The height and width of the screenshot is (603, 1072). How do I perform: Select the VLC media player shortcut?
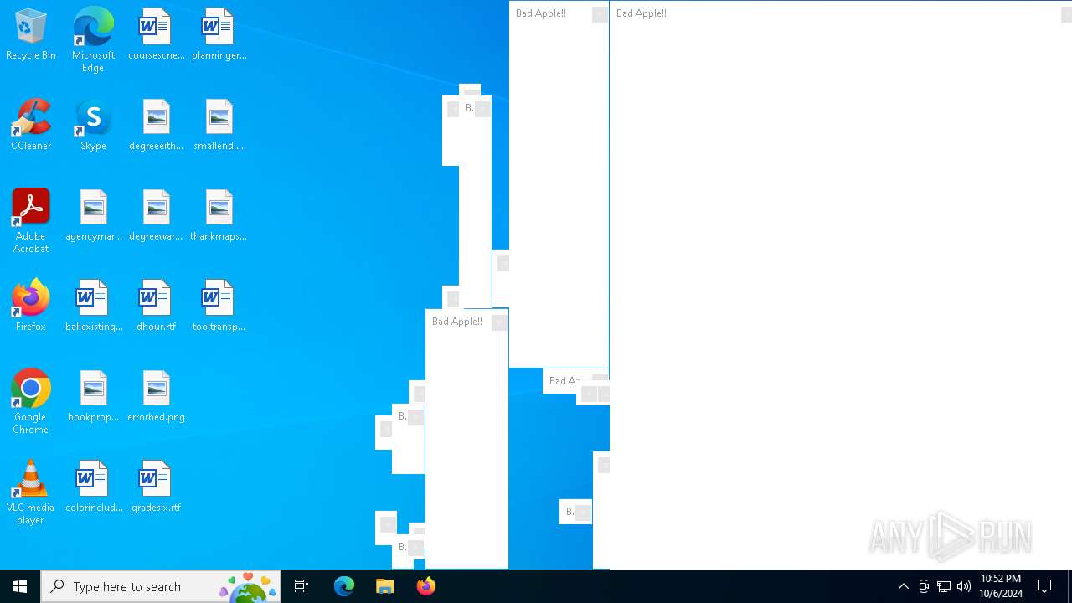(30, 492)
